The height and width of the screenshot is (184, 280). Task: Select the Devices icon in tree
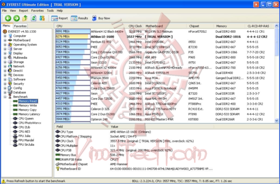pos(10,75)
